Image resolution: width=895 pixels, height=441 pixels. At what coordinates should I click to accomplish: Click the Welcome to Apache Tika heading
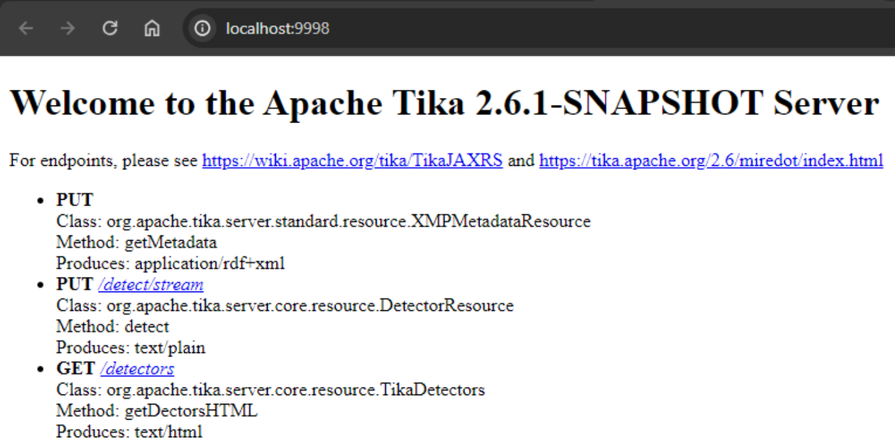tap(444, 103)
